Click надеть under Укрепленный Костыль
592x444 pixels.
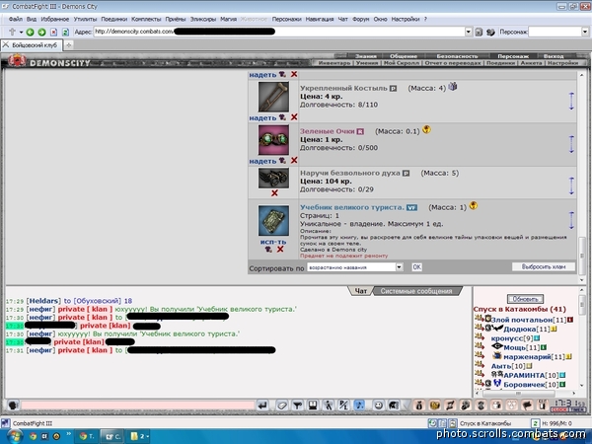[262, 117]
